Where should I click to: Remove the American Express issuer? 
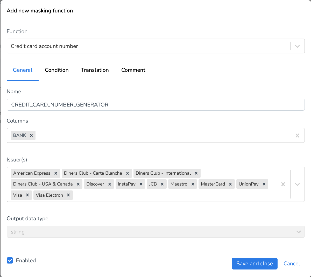tap(55, 173)
